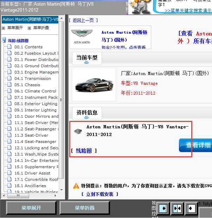
Task: Expand the 当前:线路图 tree root
Action: pos(18,41)
